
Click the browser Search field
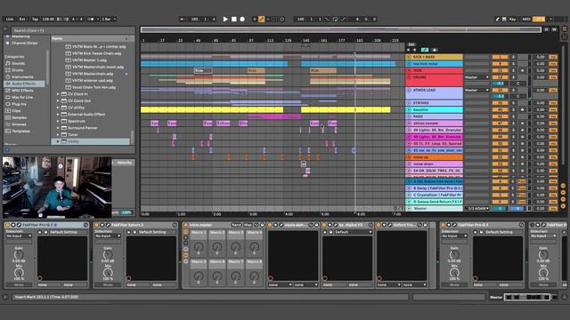(x=73, y=30)
